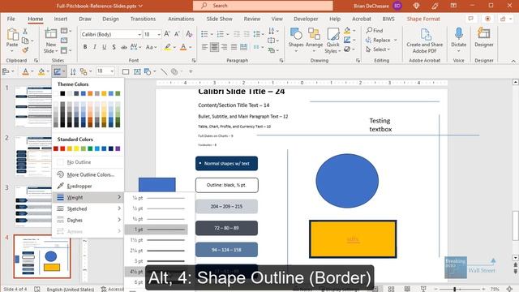Open the Select dropdown
This screenshot has height=292, width=519.
378,49
